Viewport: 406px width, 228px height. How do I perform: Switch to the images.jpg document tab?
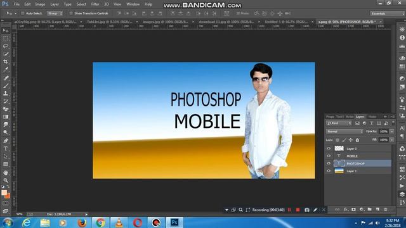point(165,22)
